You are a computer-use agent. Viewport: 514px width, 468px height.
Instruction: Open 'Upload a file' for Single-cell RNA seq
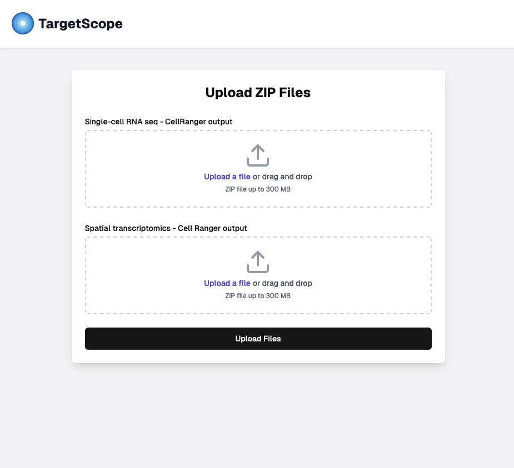coord(227,177)
